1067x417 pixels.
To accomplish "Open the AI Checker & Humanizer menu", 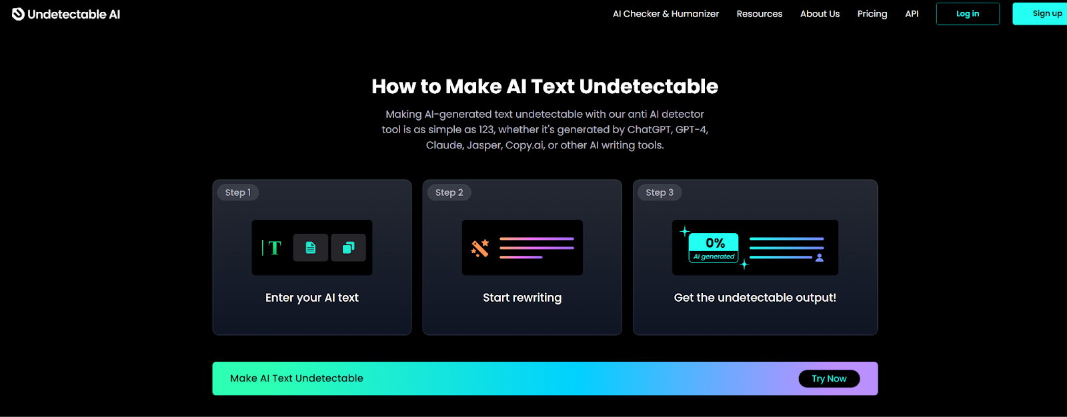I will [x=666, y=13].
